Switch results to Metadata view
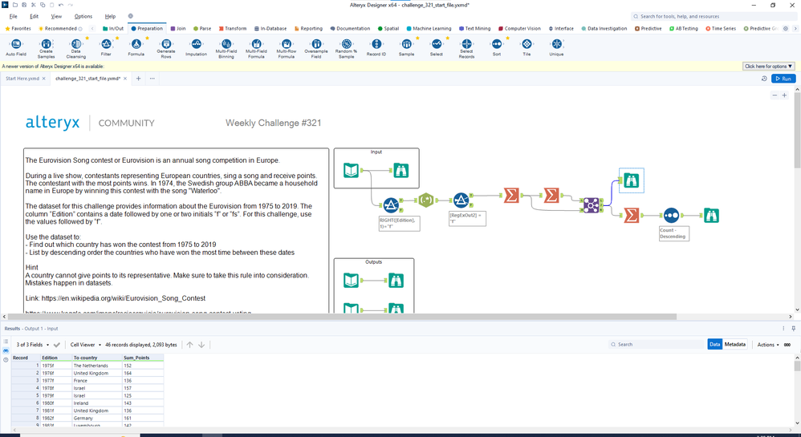Viewport: 801px width, 437px height. point(734,344)
